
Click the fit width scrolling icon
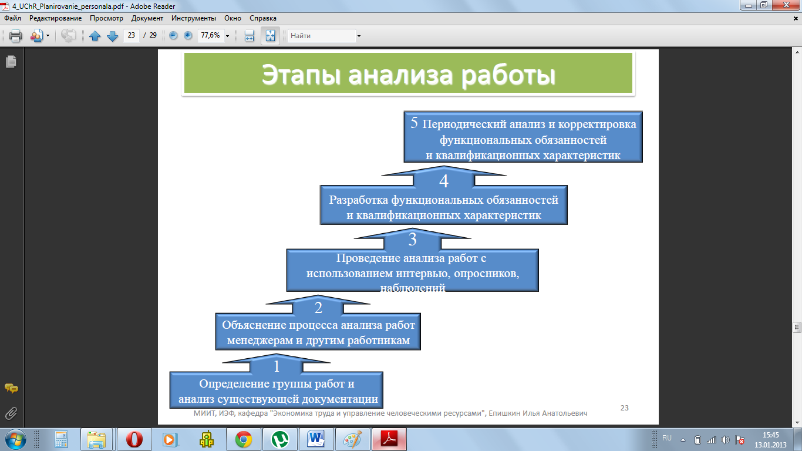point(249,36)
